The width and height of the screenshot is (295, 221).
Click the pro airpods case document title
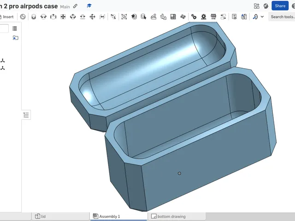point(29,6)
